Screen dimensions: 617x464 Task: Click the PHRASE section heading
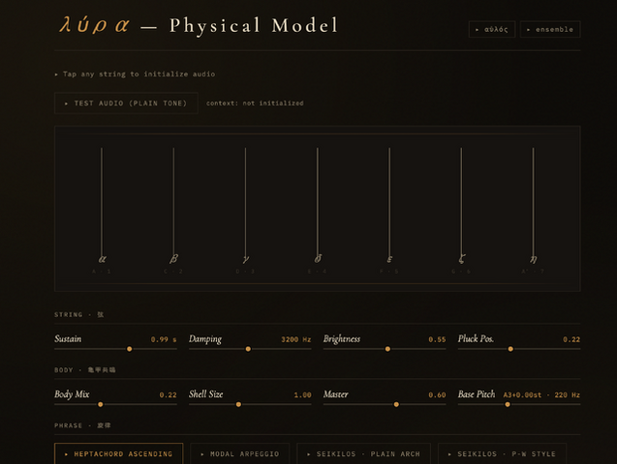82,425
